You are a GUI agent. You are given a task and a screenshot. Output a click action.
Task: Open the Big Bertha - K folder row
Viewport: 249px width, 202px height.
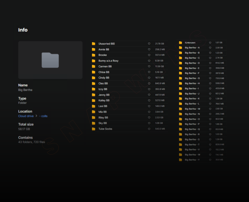(192, 98)
